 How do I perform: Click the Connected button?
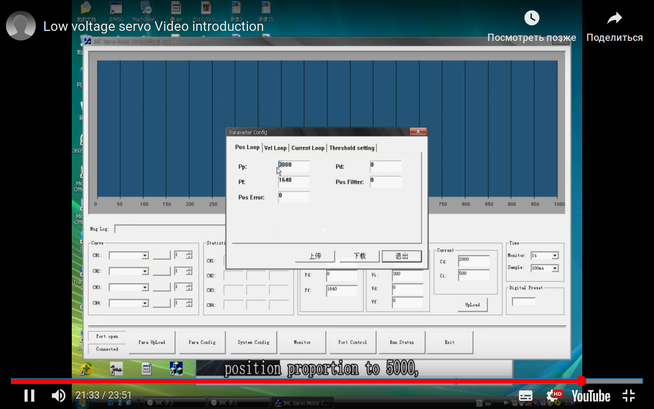click(x=107, y=349)
